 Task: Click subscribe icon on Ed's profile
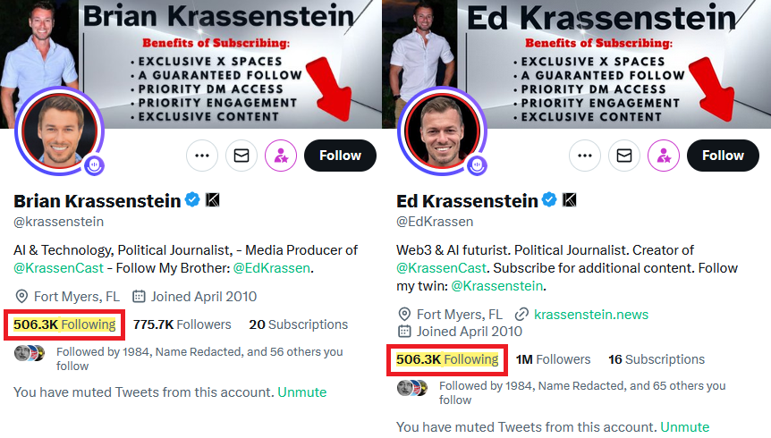click(664, 156)
